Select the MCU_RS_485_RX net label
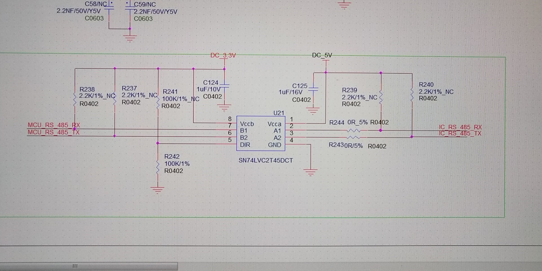Image resolution: width=542 pixels, height=271 pixels. 54,125
